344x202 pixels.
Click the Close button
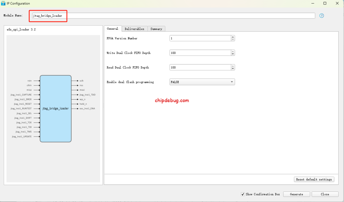coord(325,194)
